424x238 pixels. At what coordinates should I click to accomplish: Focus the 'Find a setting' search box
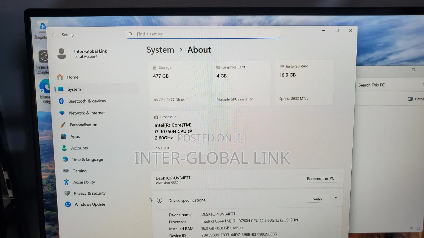203,34
